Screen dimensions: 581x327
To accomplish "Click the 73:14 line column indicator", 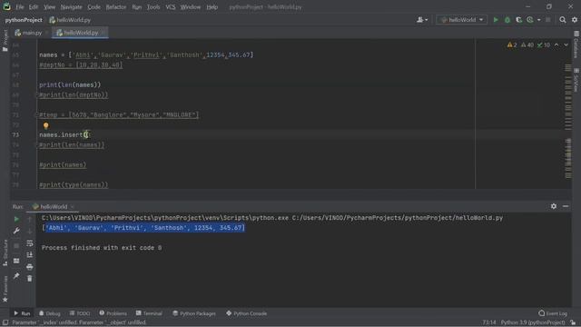I will tap(489, 322).
